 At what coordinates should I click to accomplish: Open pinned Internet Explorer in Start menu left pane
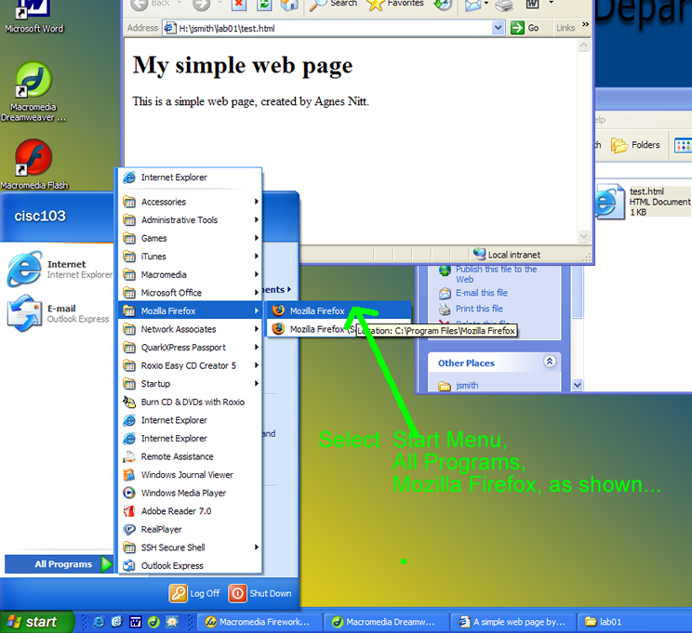tap(59, 269)
